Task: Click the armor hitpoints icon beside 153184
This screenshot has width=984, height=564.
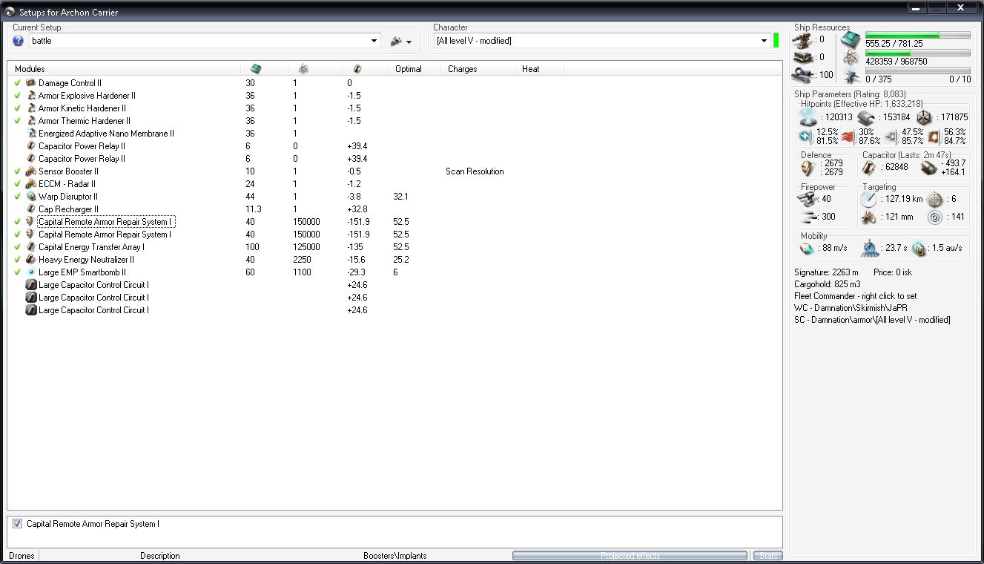Action: point(865,118)
